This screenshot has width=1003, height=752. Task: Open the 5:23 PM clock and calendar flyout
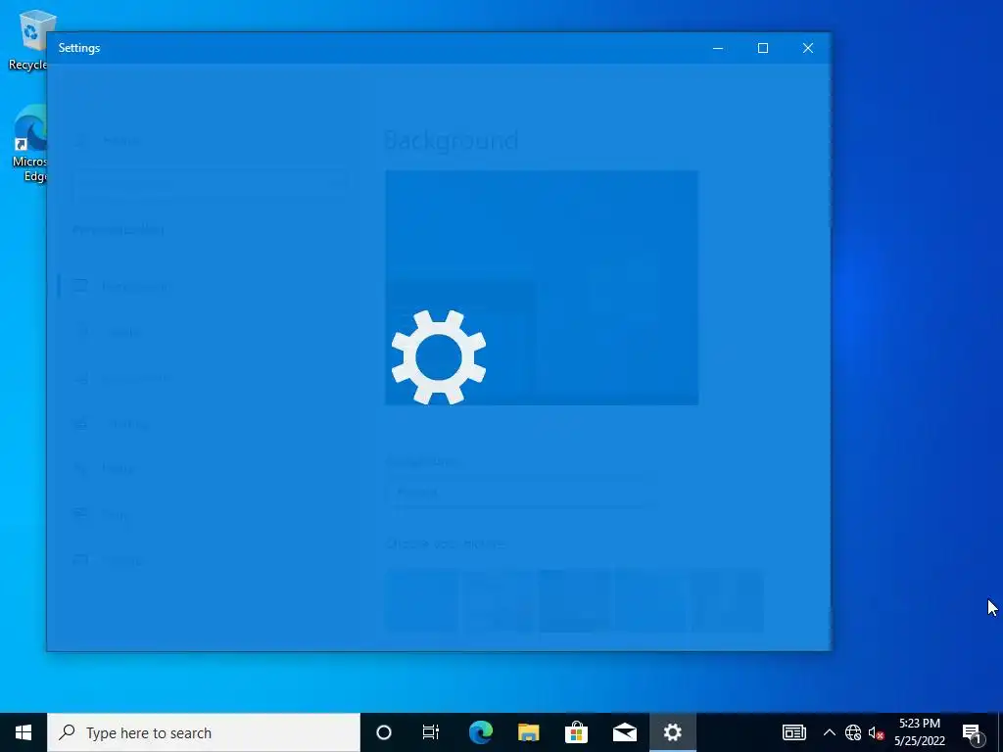[920, 732]
